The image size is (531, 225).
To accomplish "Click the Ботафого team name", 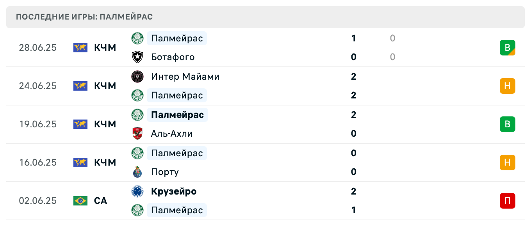I will coord(173,57).
